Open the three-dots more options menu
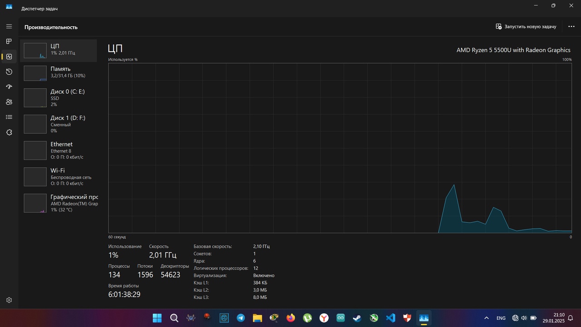Viewport: 581px width, 327px height. pyautogui.click(x=571, y=27)
